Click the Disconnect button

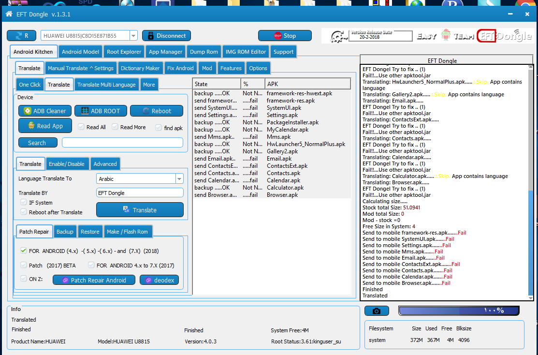166,36
